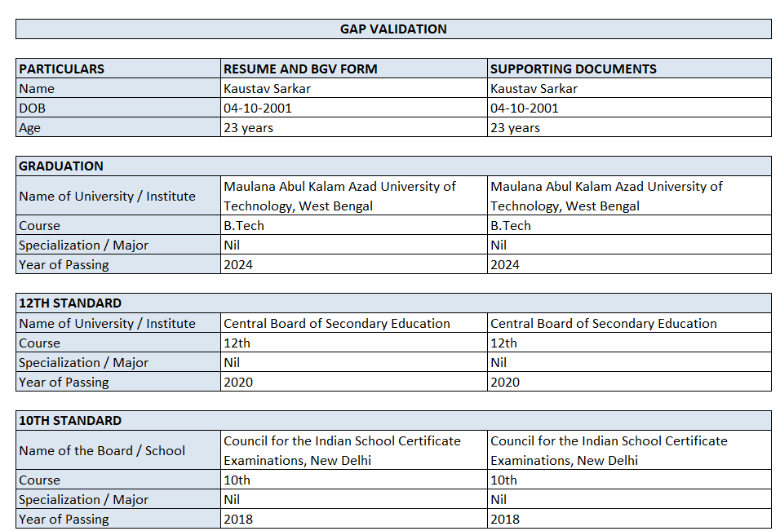
Task: Select Council for Indian School Certificate under Supporting Documents
Action: point(609,450)
